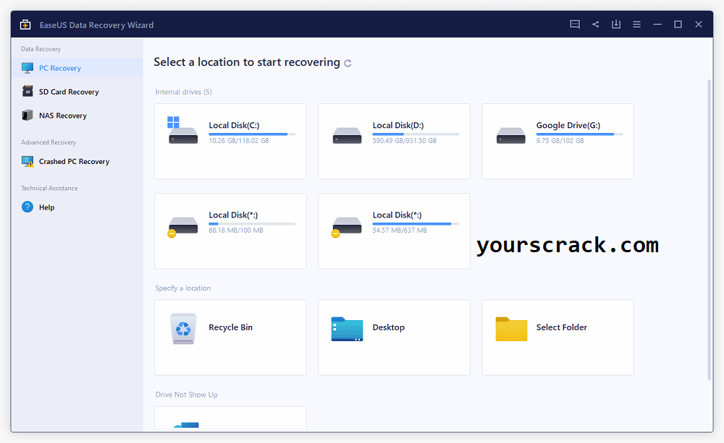Viewport: 724px width, 443px height.
Task: Click the Local Disk(D:) drive icon
Action: click(x=347, y=136)
